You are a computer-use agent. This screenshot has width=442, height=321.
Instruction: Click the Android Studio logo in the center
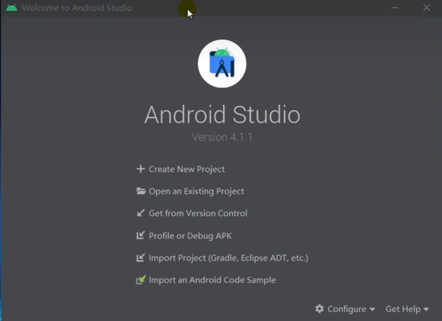[x=222, y=64]
